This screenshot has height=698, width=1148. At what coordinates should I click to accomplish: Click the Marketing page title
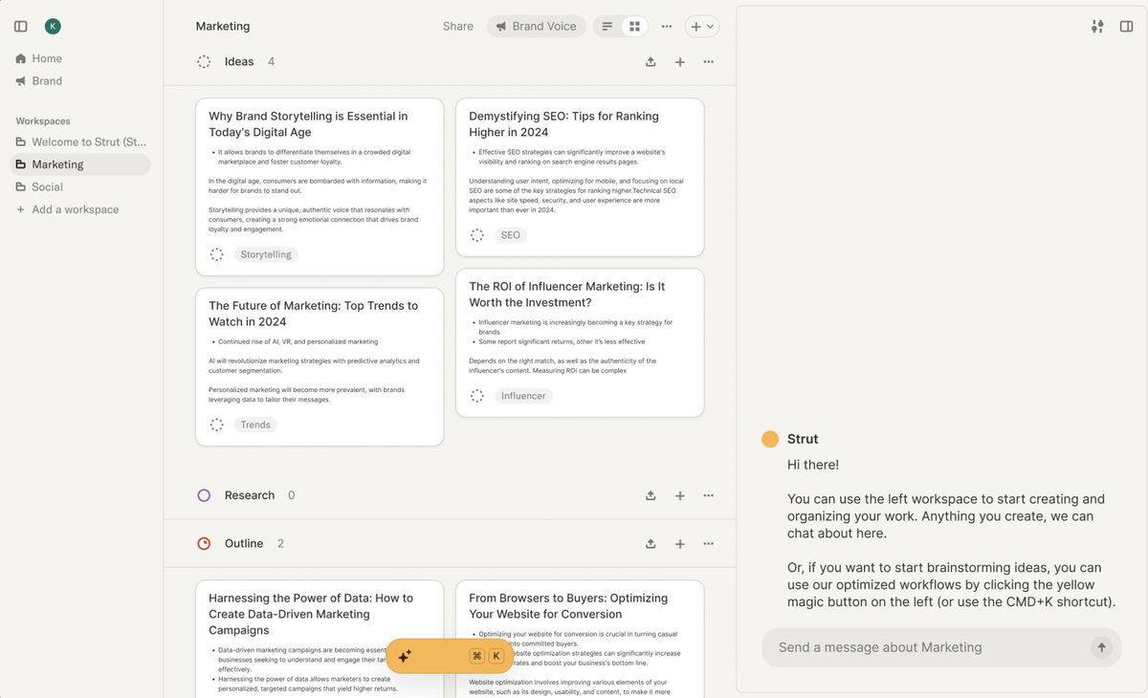(x=223, y=27)
